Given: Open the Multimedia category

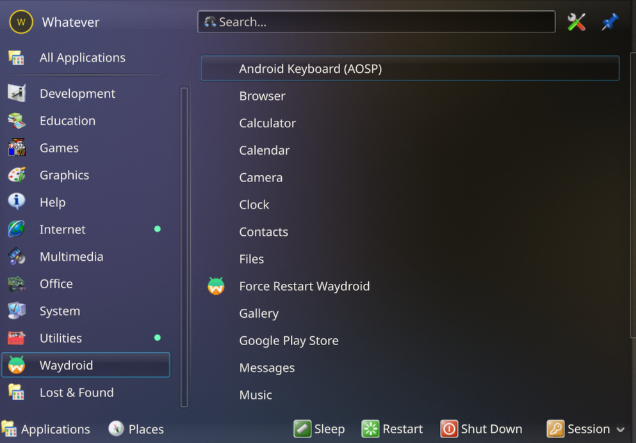Looking at the screenshot, I should tap(86, 256).
